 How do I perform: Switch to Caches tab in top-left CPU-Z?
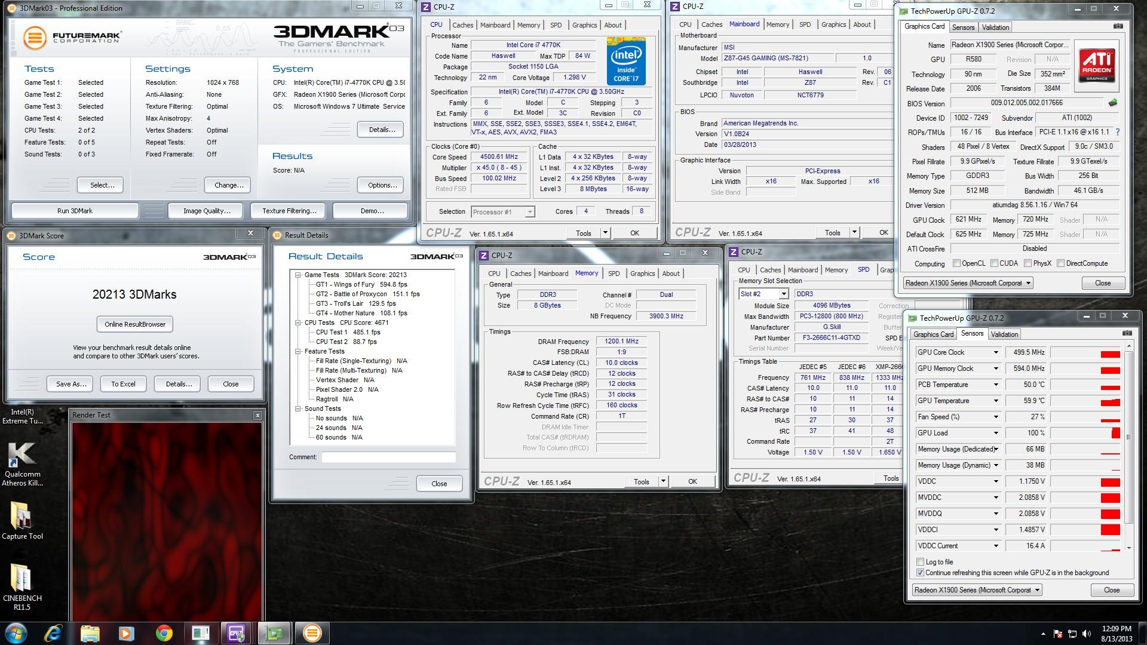point(462,25)
